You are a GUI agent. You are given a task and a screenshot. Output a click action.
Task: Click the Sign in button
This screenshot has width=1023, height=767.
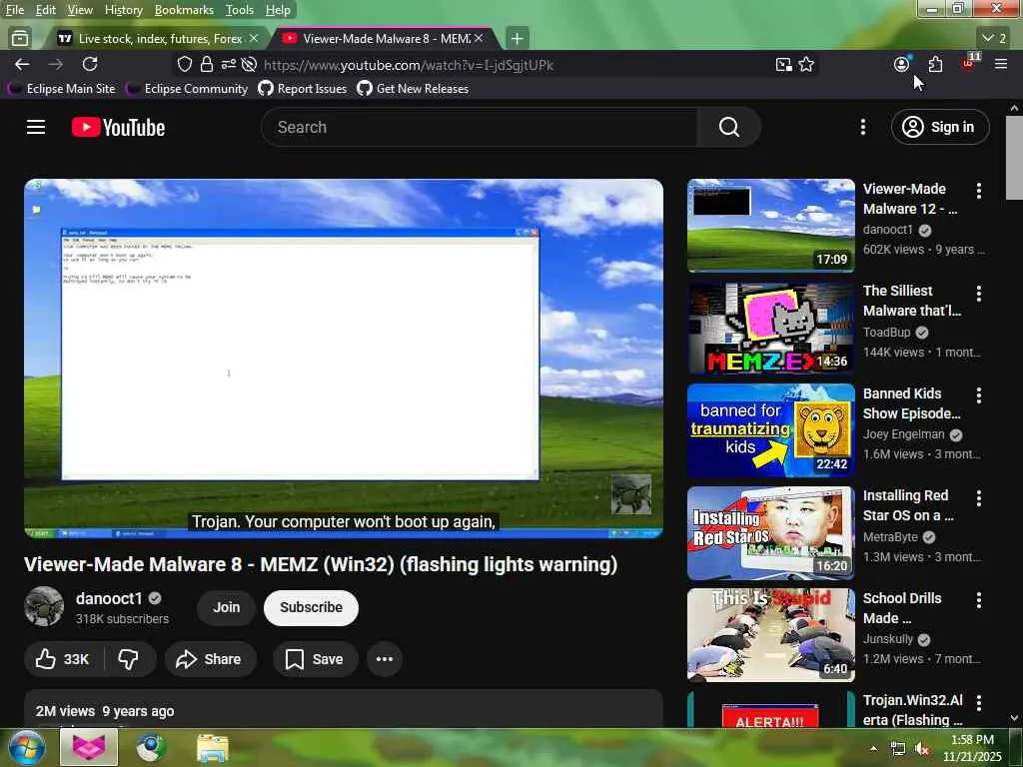coord(940,127)
